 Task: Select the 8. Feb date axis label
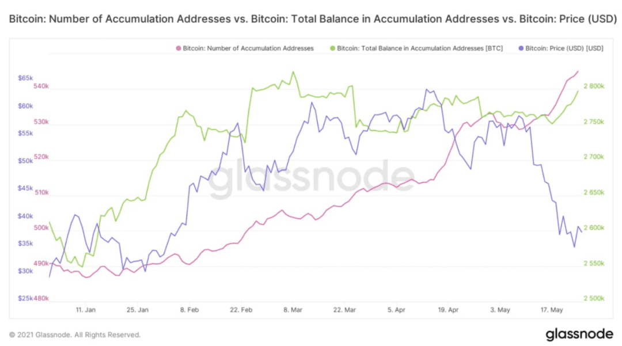(x=189, y=310)
